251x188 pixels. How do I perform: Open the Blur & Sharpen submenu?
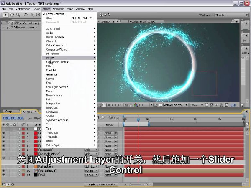pyautogui.click(x=69, y=37)
